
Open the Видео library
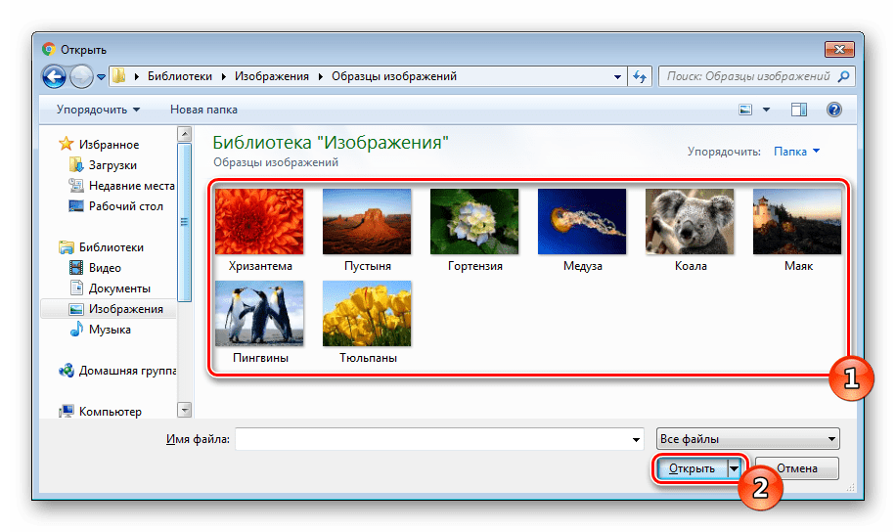pyautogui.click(x=105, y=268)
